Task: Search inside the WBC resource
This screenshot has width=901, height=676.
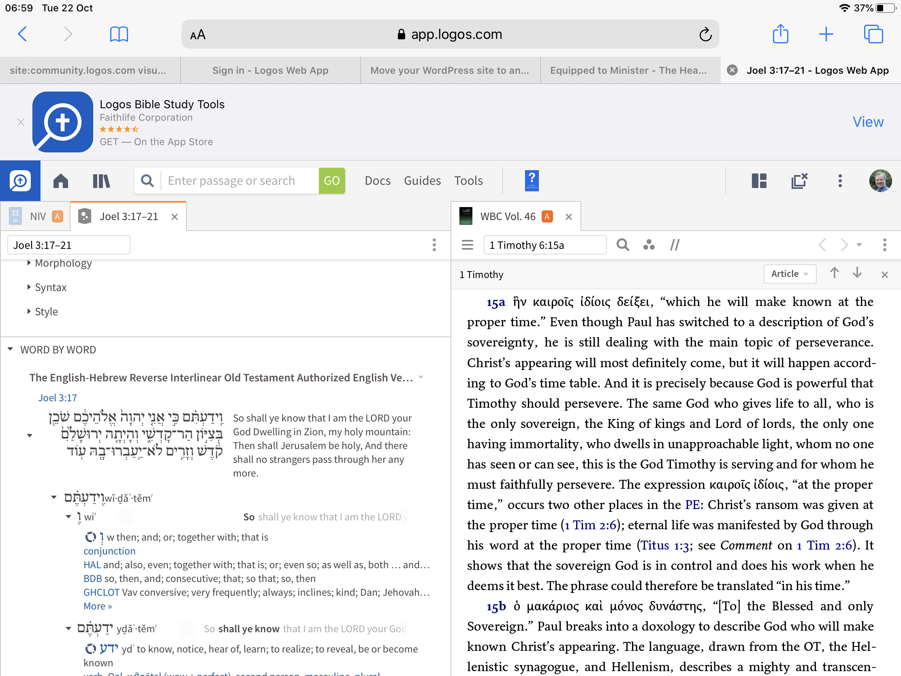Action: coord(623,245)
